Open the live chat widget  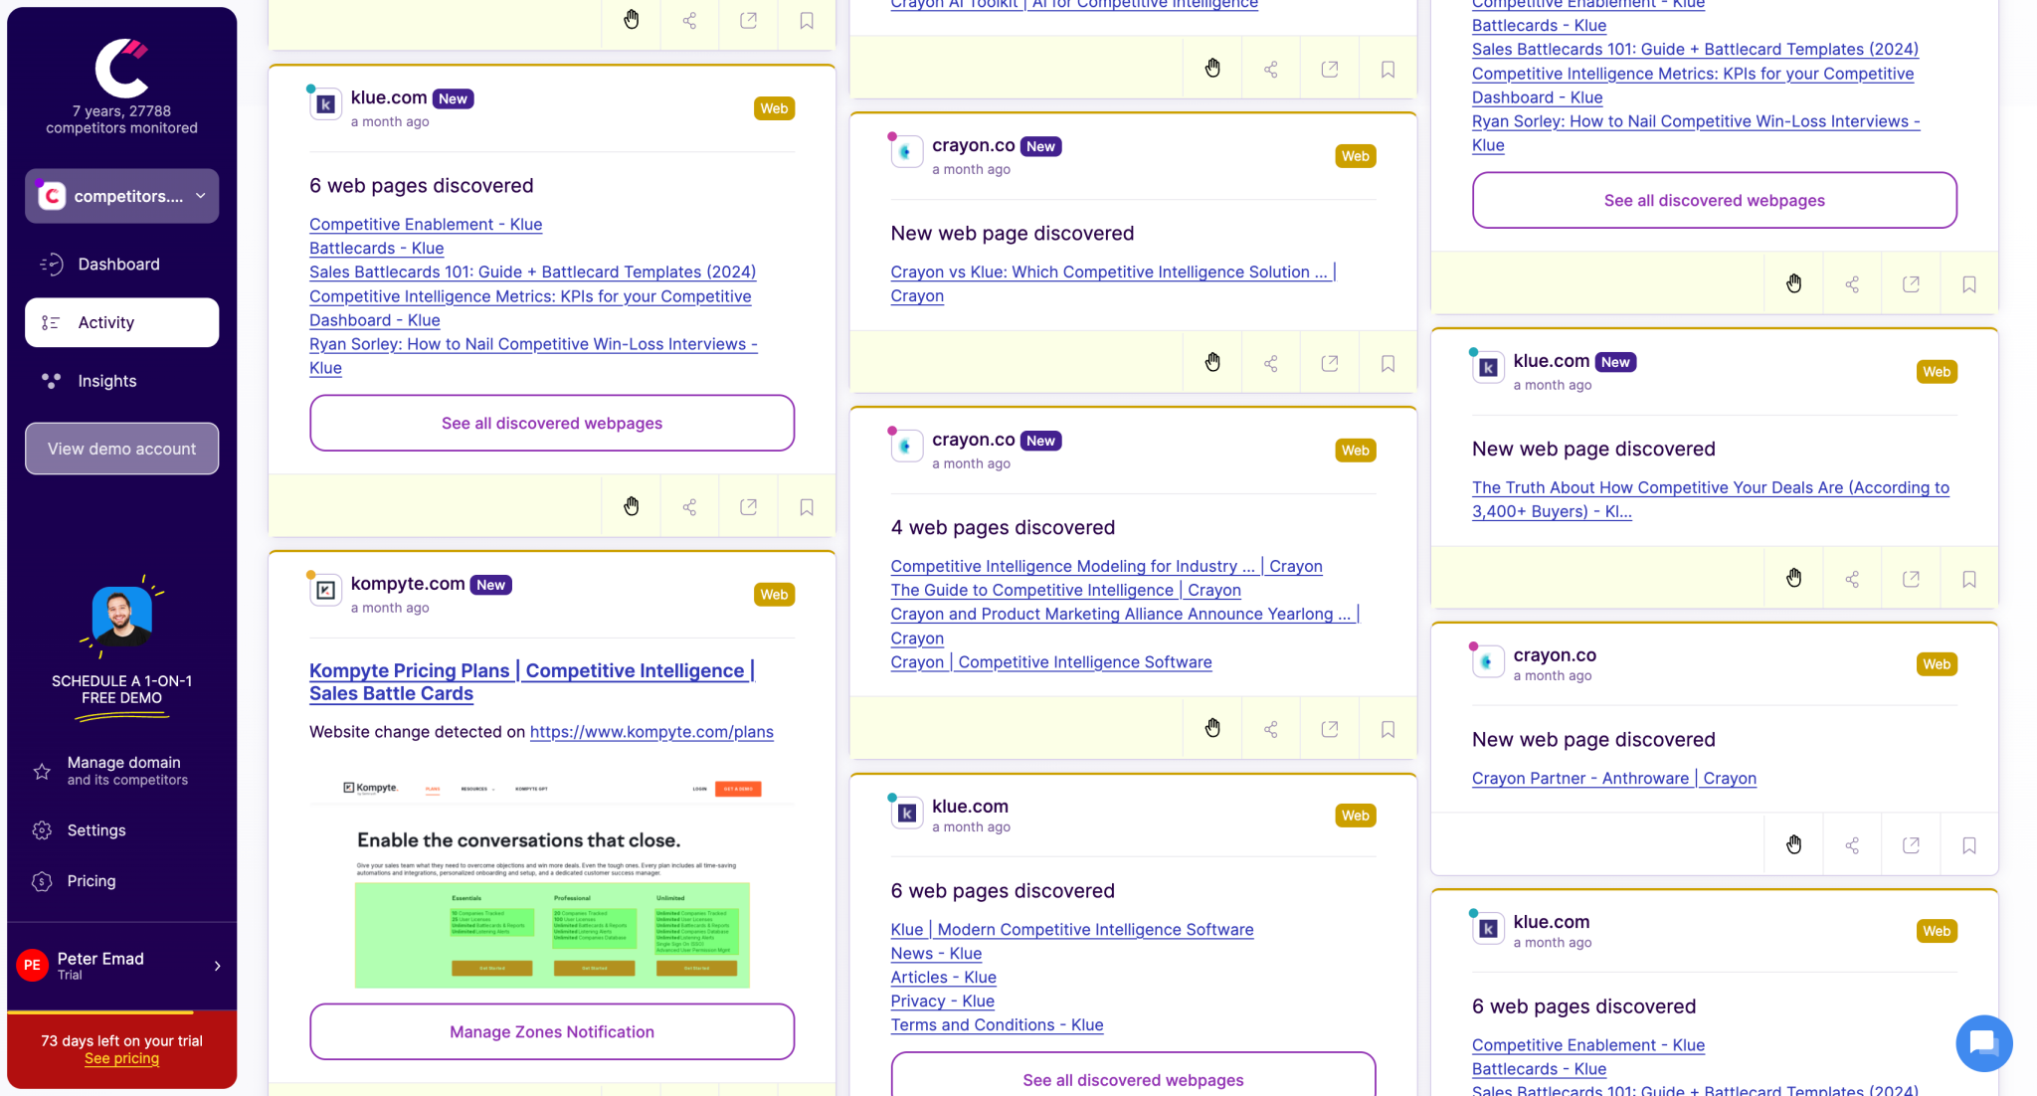point(1983,1043)
